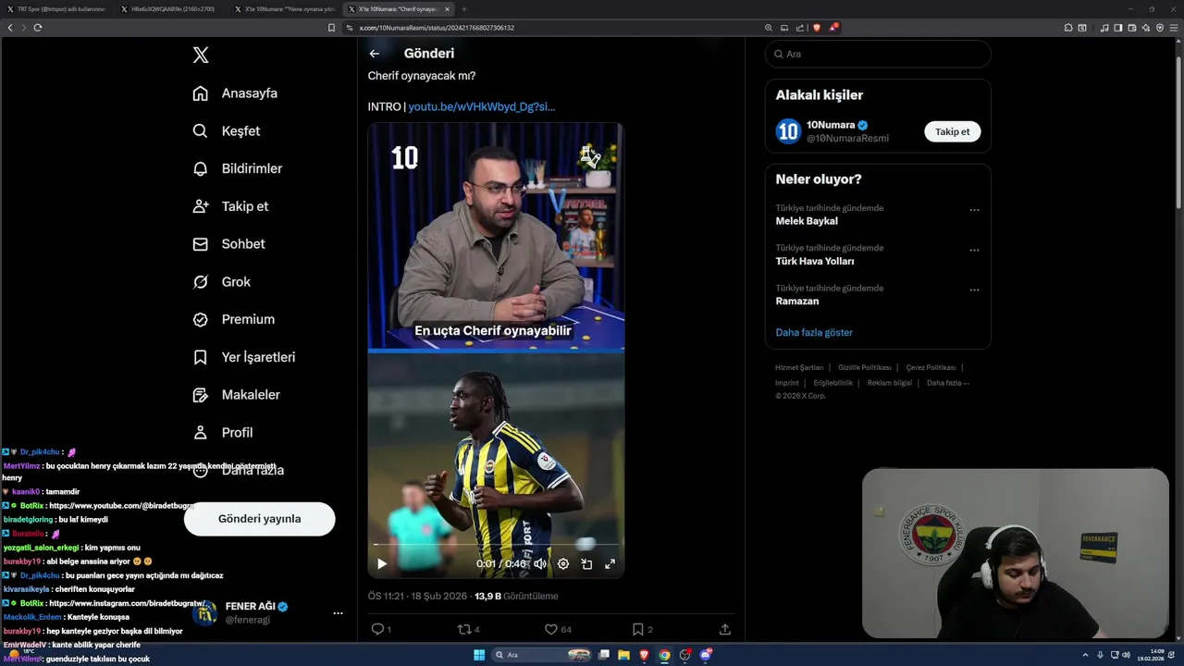Viewport: 1184px width, 666px height.
Task: Bookmark the post with bookmark icon
Action: click(x=638, y=629)
